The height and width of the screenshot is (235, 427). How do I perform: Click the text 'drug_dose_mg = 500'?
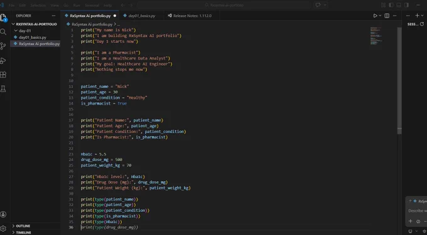pyautogui.click(x=101, y=159)
